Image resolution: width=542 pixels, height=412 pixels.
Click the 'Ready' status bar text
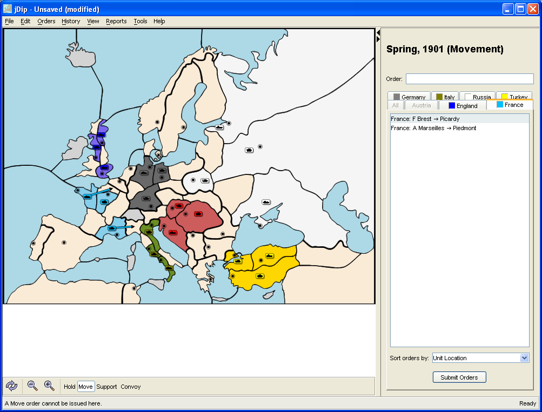tap(527, 403)
